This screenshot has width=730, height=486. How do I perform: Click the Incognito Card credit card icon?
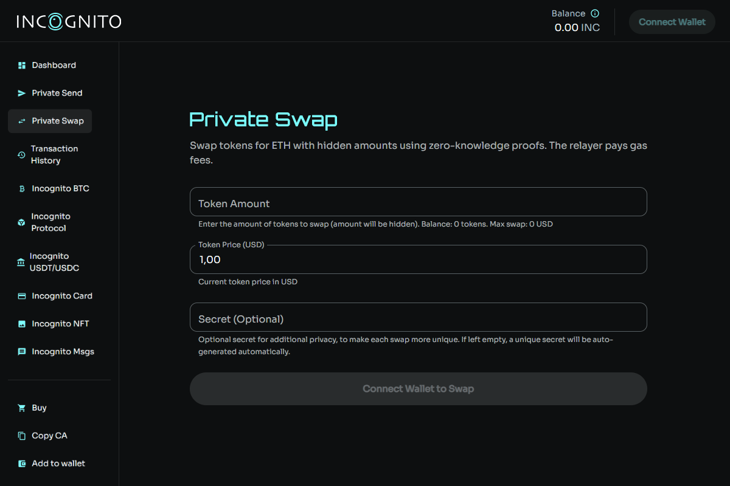(22, 296)
